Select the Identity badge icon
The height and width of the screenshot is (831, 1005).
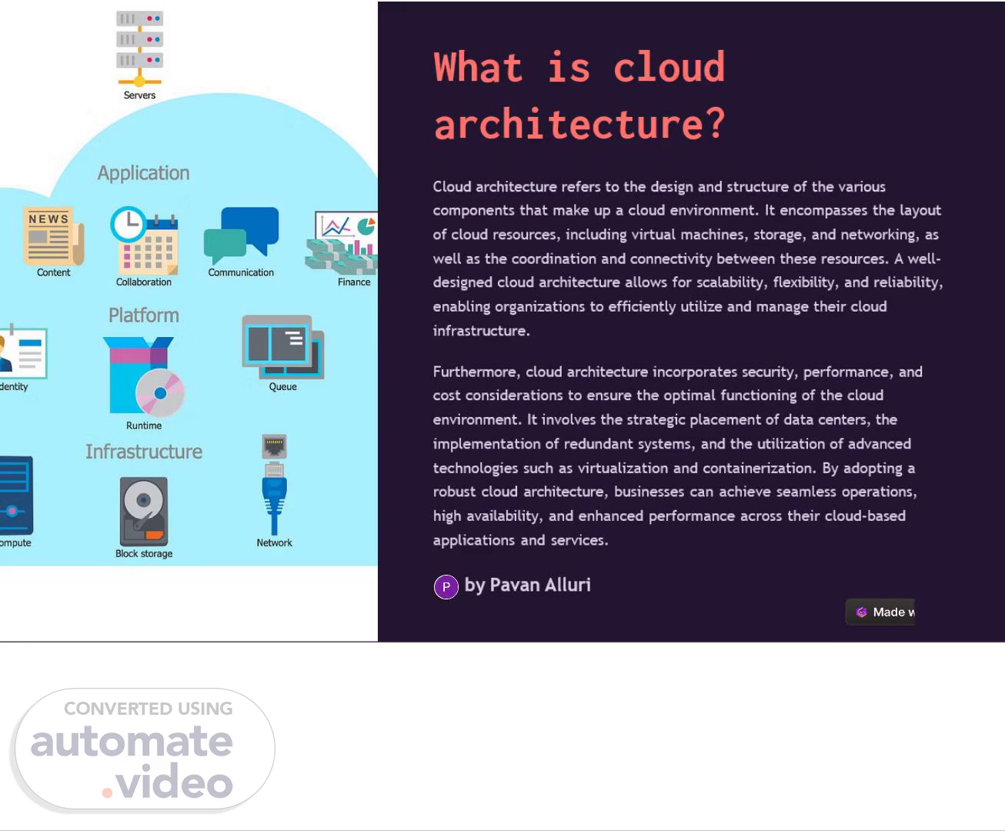(x=22, y=353)
